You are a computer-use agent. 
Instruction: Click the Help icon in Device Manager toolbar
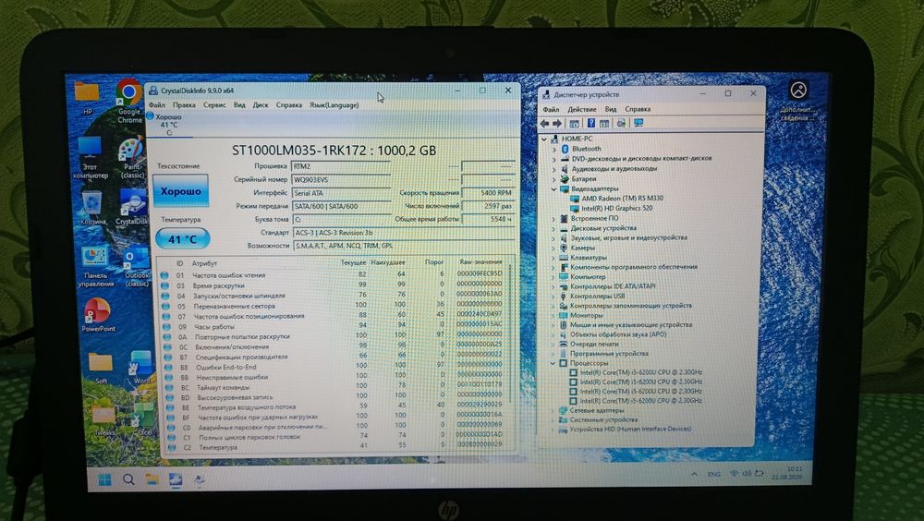591,123
